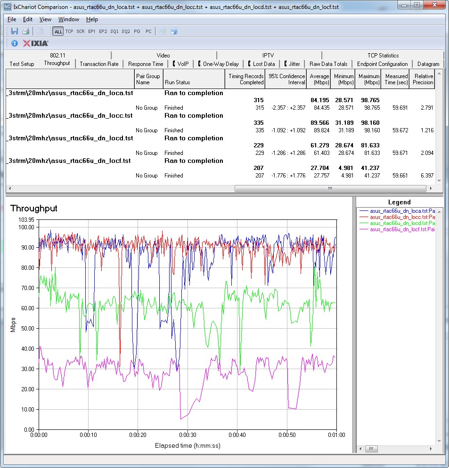Screen dimensions: 449x468
Task: Click the blue information icon
Action: coord(14,43)
